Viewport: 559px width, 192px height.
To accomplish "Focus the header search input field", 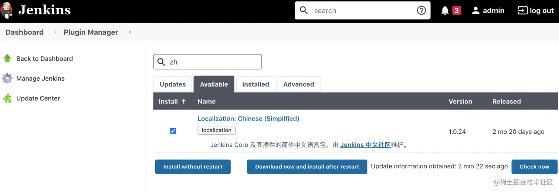I will point(362,10).
